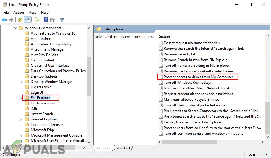Open Help with blue question mark icon
271x158 pixels.
tap(46, 20)
